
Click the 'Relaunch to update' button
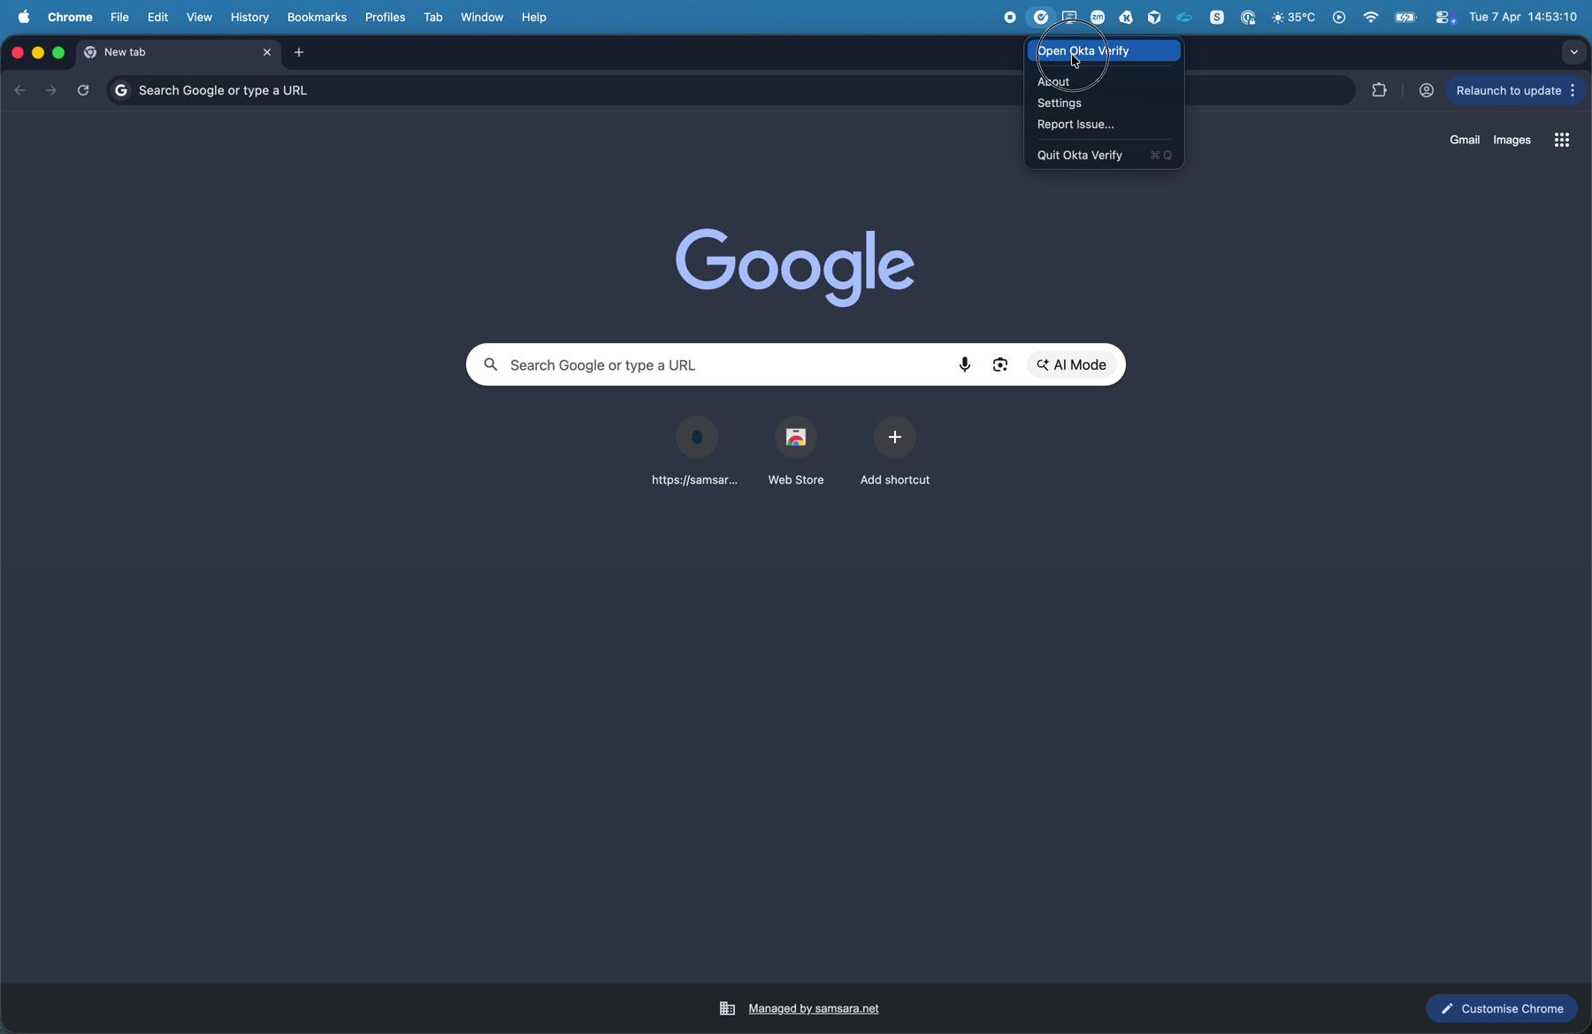pos(1508,90)
